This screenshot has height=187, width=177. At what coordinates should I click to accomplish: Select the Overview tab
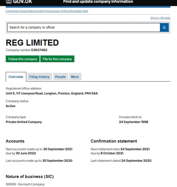pyautogui.click(x=16, y=77)
